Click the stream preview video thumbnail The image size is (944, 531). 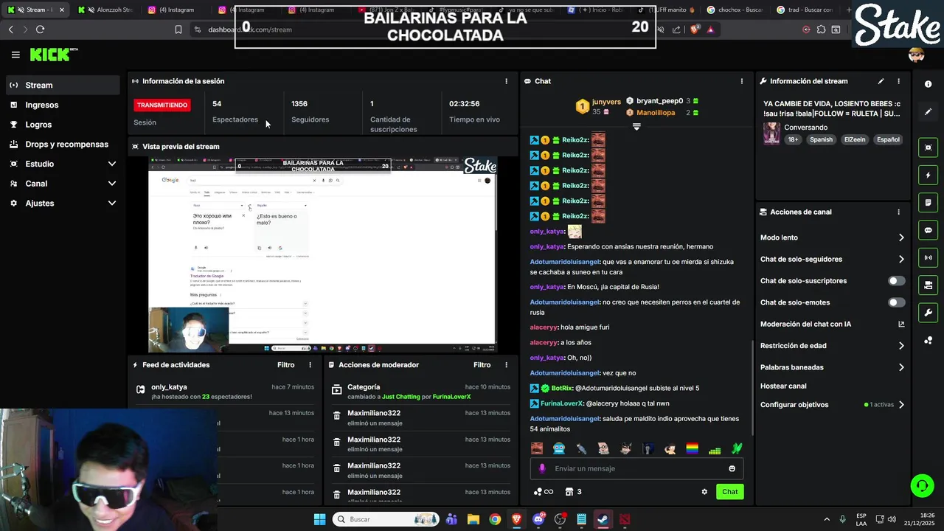[x=322, y=255]
